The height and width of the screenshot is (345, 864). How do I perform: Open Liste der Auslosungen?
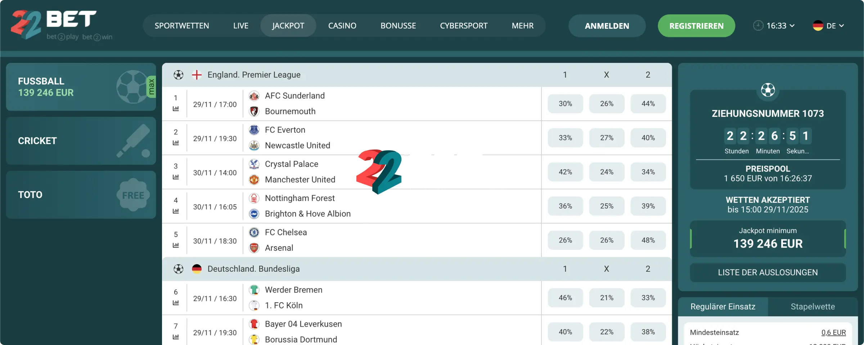click(x=768, y=272)
